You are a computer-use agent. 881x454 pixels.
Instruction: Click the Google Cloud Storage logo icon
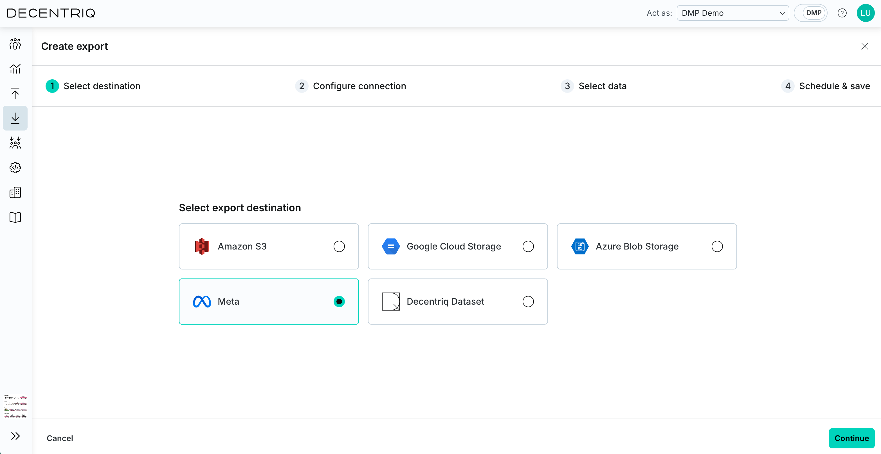pos(391,246)
